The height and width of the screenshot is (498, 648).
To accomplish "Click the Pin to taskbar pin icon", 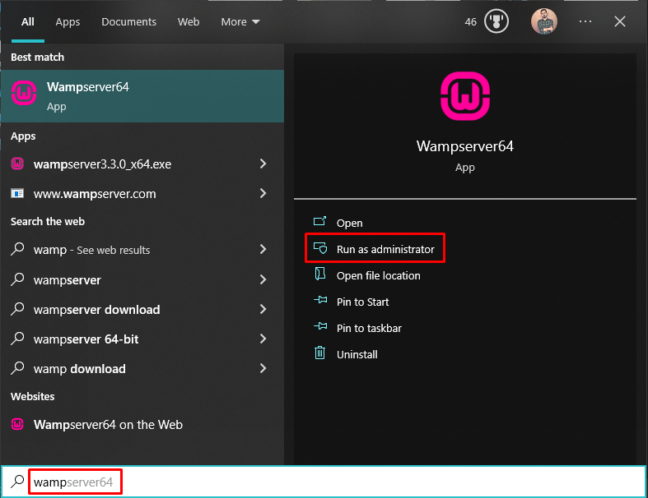I will [x=320, y=326].
